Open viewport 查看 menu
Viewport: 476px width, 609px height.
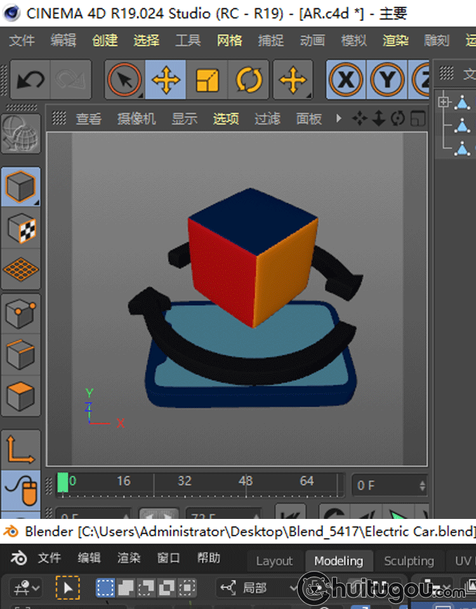pyautogui.click(x=89, y=119)
